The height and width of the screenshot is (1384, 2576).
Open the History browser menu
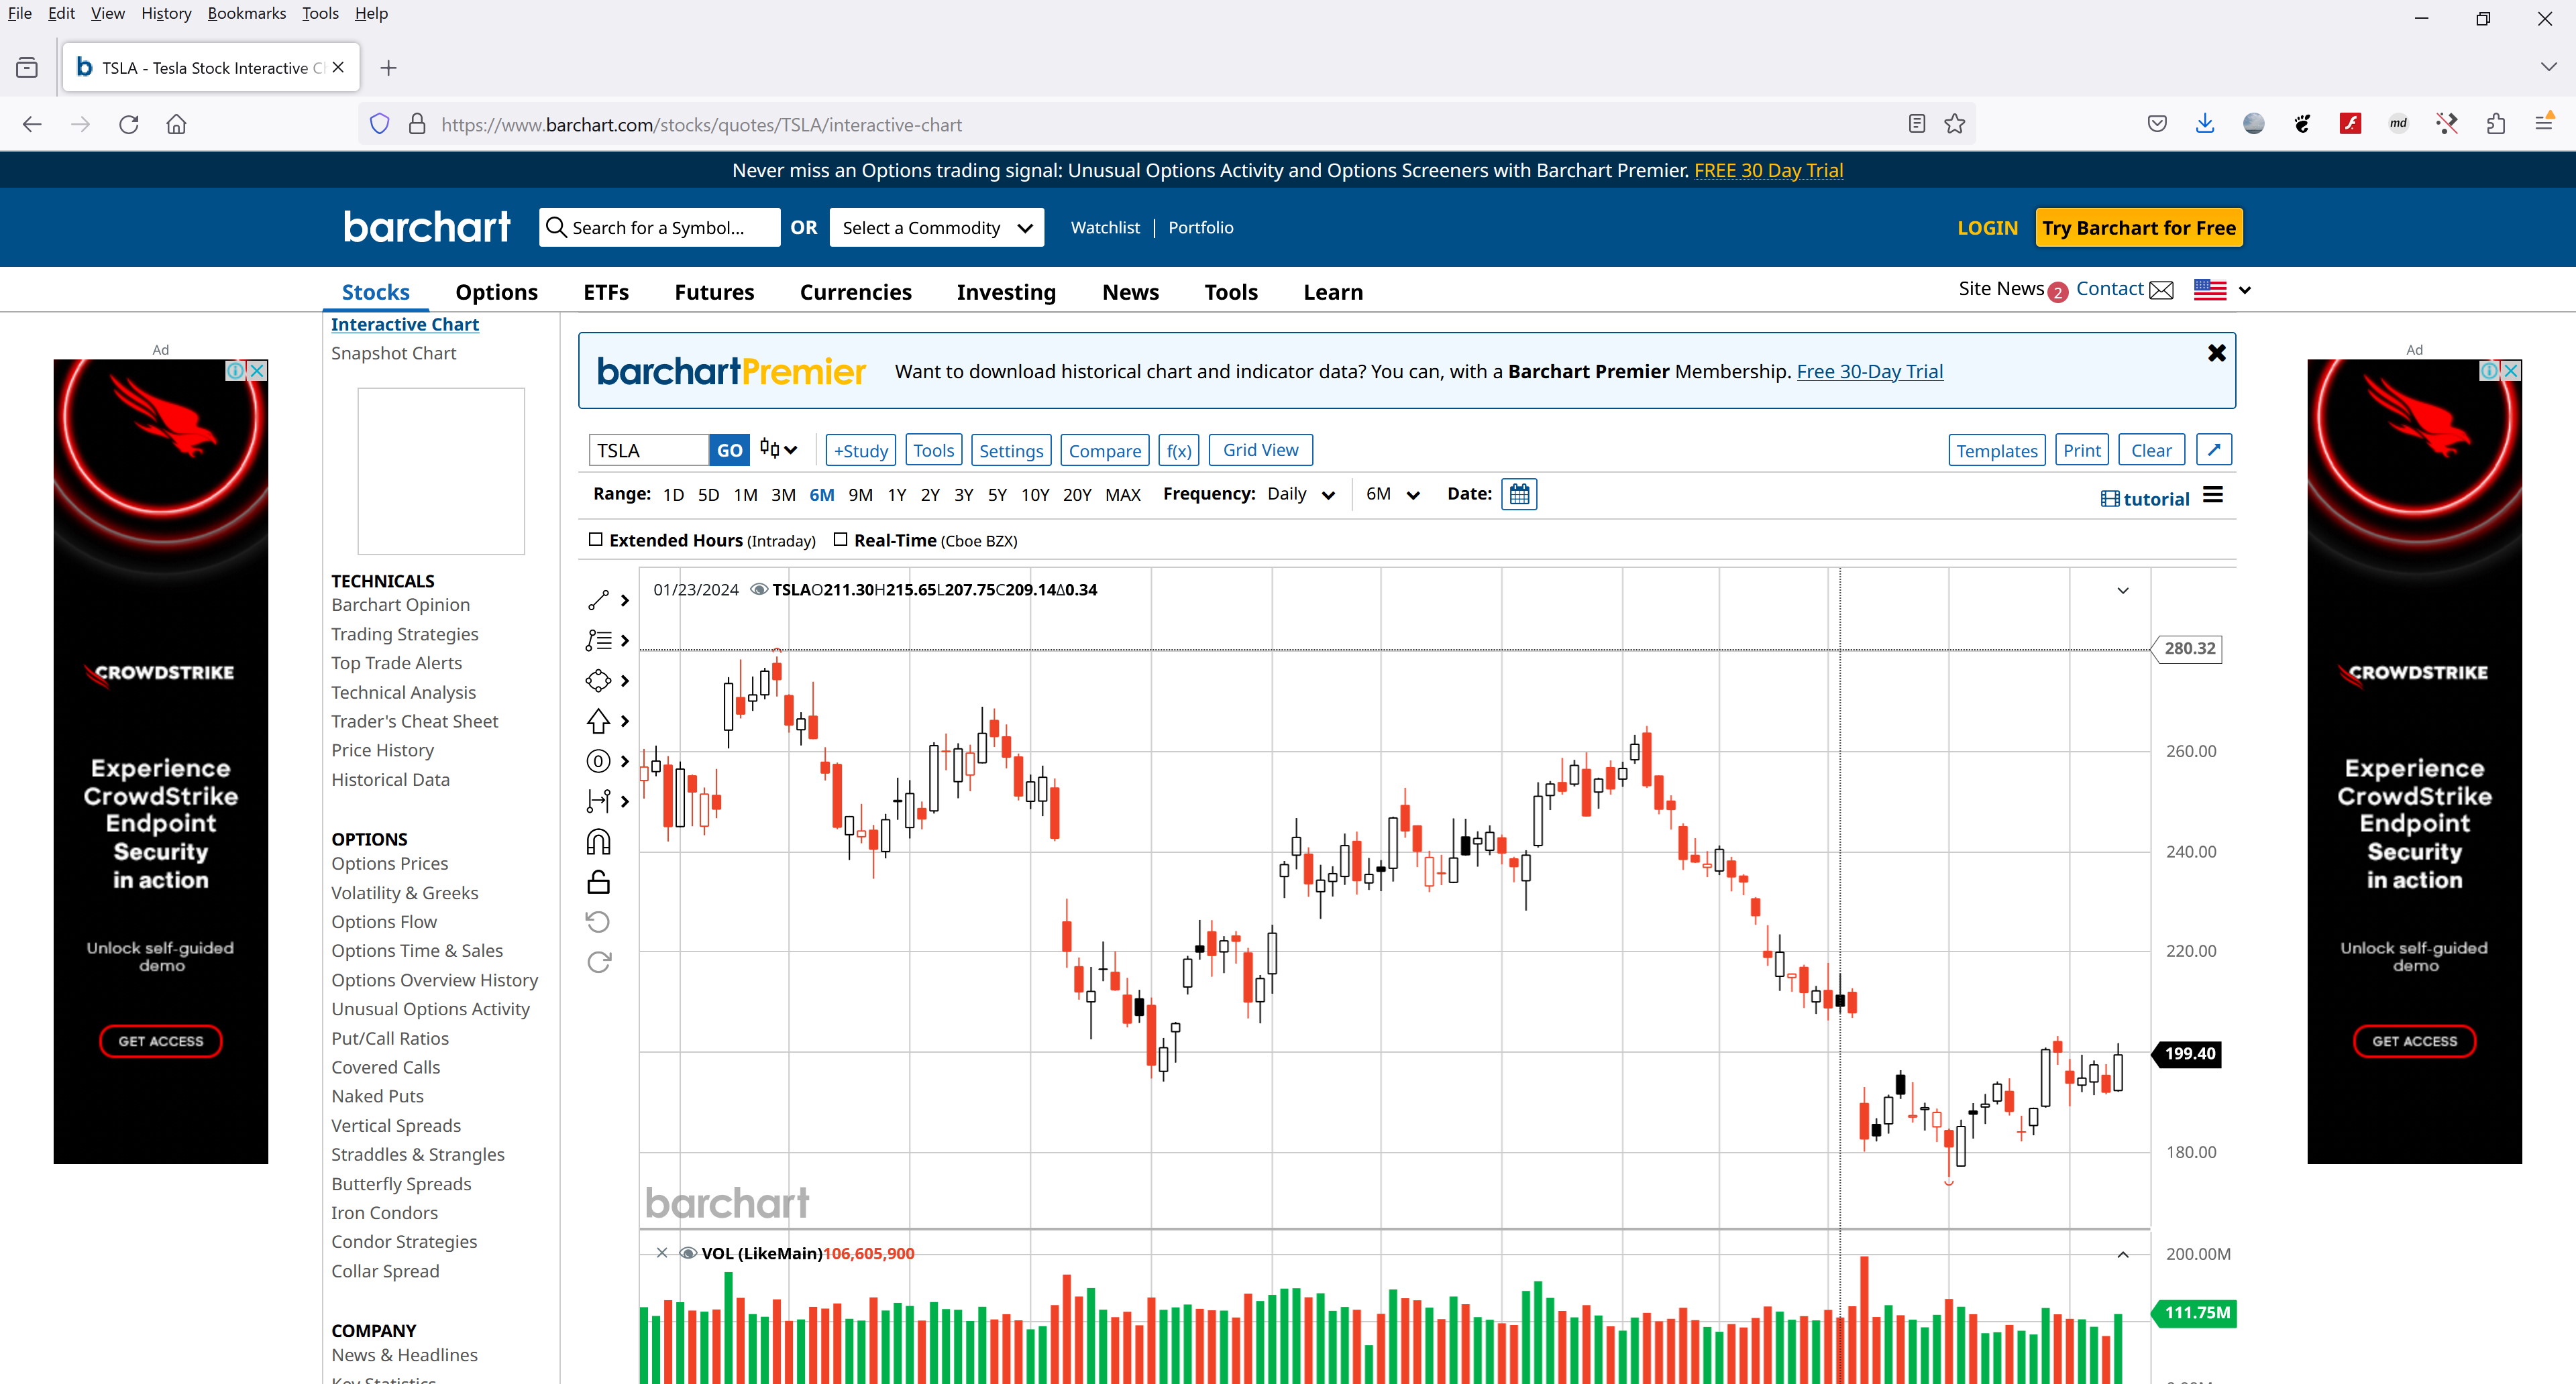coord(166,13)
